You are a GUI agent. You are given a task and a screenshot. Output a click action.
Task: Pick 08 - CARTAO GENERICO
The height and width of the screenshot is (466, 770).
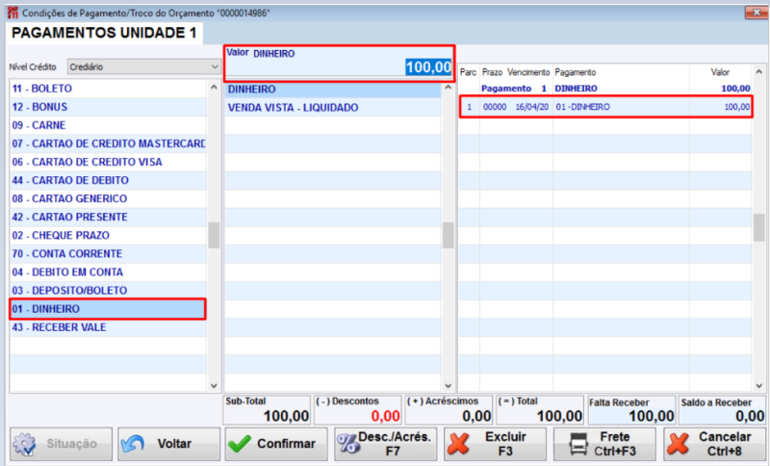tap(108, 198)
